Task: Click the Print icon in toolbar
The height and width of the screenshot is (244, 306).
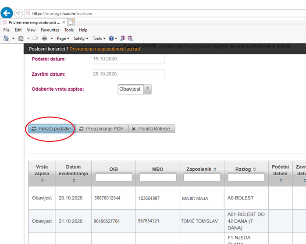Action: 45,39
